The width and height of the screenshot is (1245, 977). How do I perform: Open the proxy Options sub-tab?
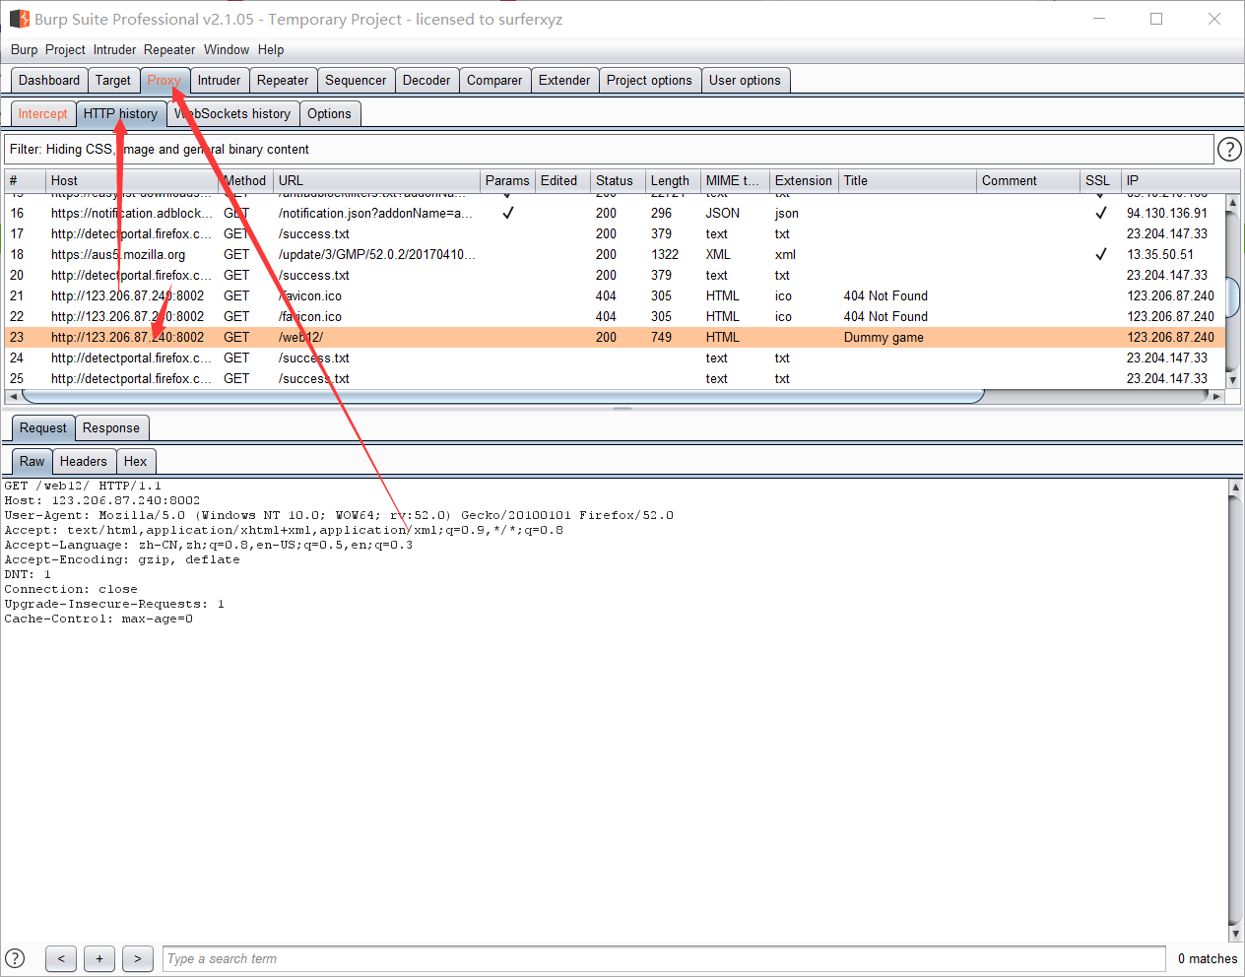(x=329, y=114)
